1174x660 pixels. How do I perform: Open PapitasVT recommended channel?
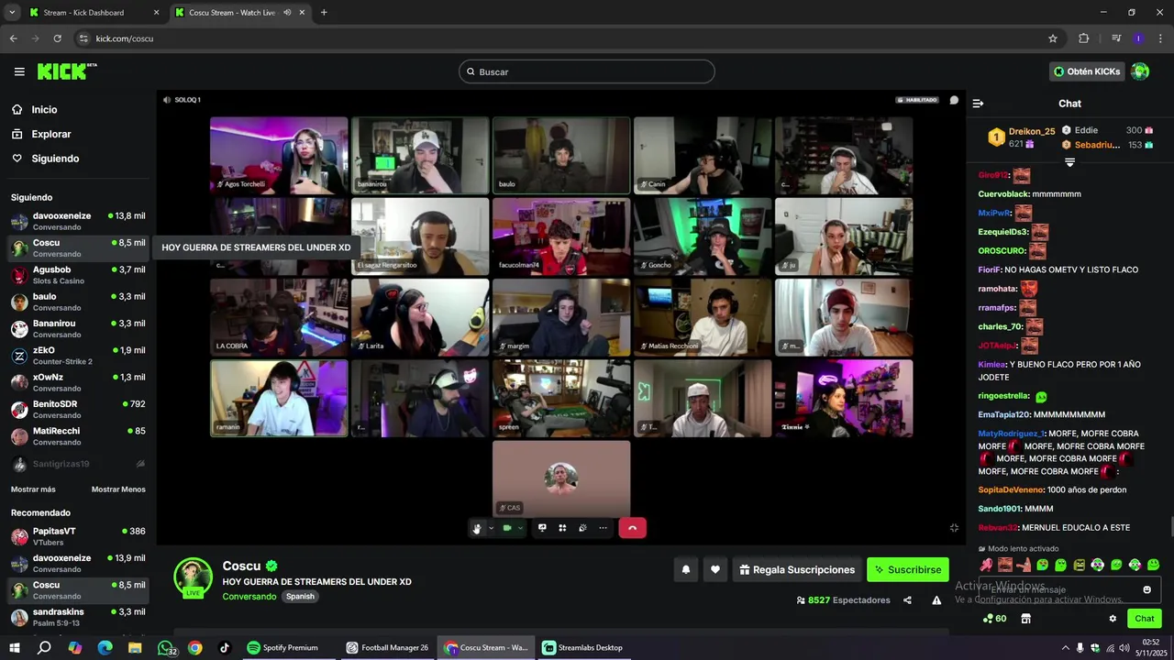[x=78, y=536]
